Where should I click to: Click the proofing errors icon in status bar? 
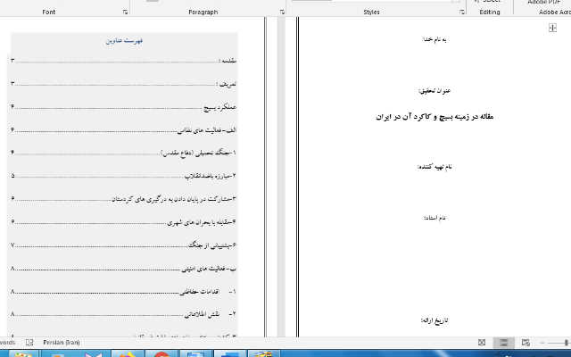pos(29,343)
